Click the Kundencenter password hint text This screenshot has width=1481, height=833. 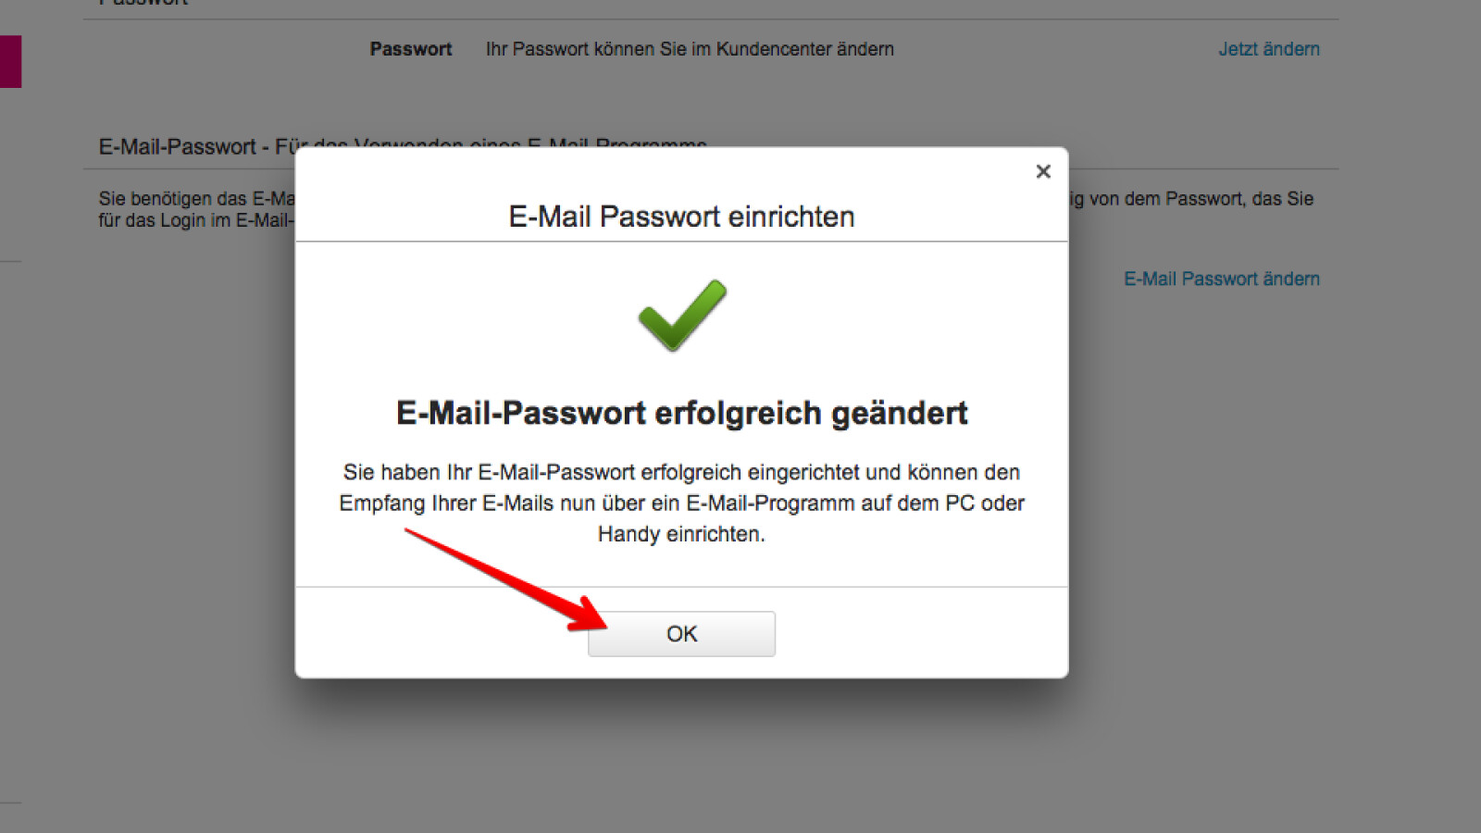pos(690,49)
